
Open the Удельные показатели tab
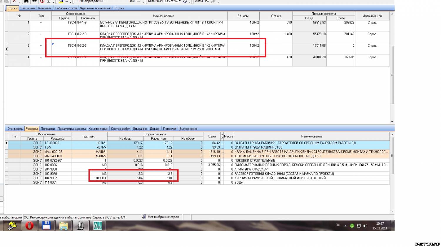point(96,8)
